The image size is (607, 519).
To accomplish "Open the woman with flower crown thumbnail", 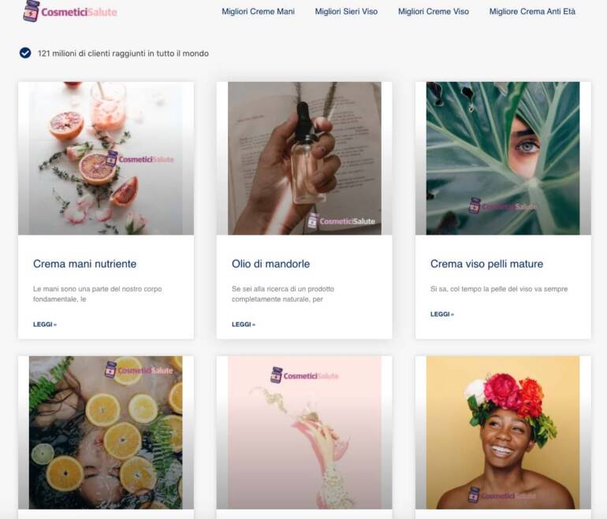I will coord(502,433).
